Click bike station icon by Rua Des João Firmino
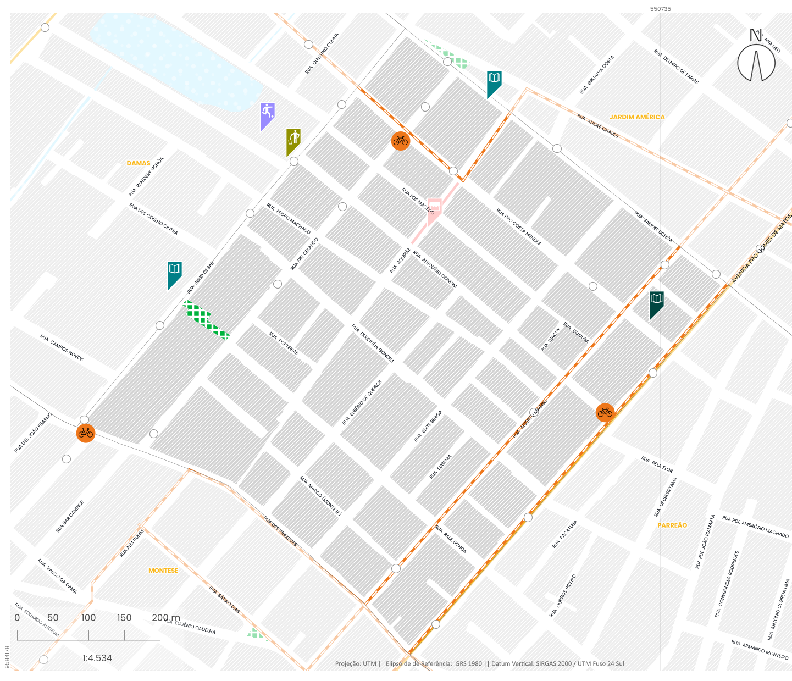Viewport: 792px width, 681px height. [86, 433]
